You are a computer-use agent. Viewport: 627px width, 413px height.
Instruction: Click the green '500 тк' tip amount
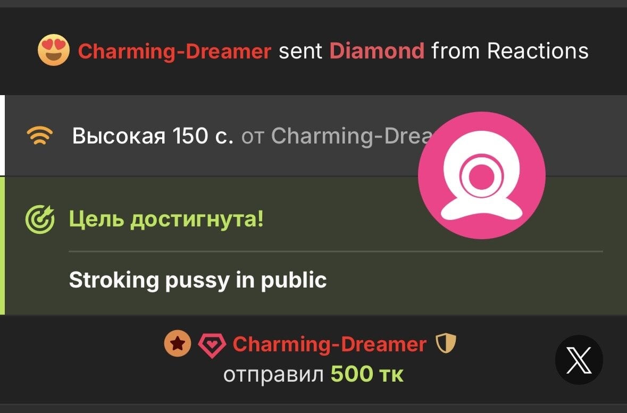coord(367,374)
